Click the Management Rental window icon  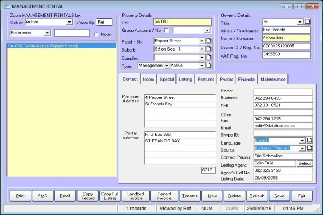click(7, 6)
